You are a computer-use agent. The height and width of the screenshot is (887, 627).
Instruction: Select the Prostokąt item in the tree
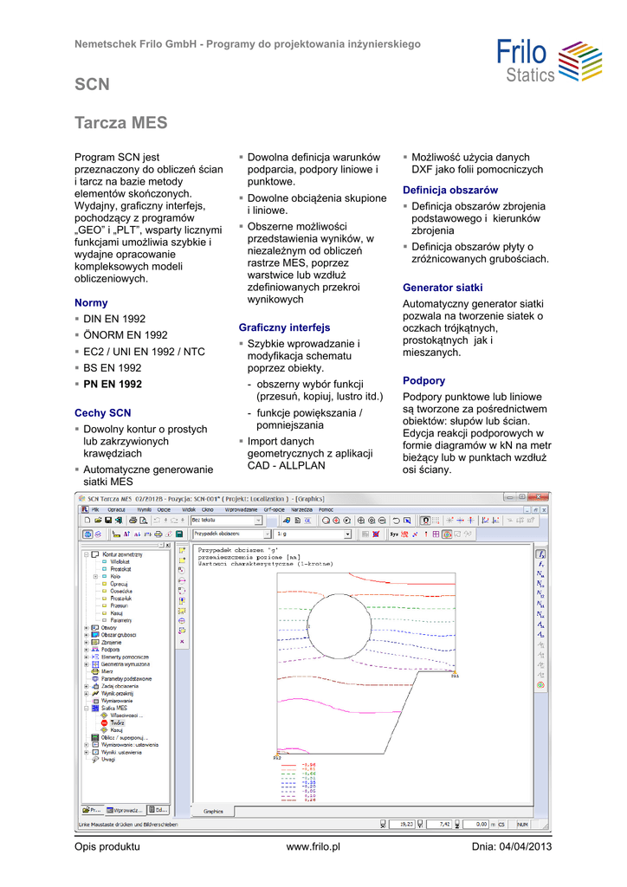point(120,568)
